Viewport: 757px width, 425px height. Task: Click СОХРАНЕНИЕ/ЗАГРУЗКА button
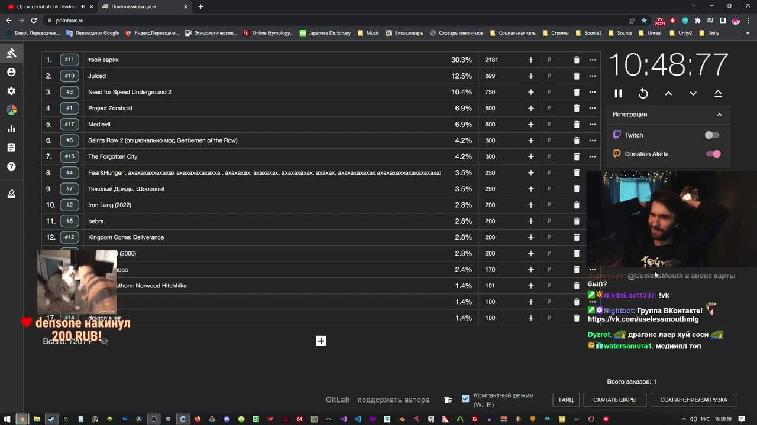[x=694, y=400]
